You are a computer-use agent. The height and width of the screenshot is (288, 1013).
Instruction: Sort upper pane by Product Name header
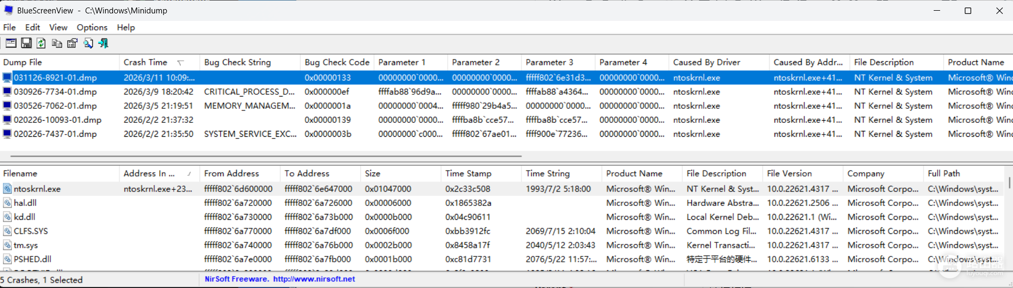click(x=978, y=62)
